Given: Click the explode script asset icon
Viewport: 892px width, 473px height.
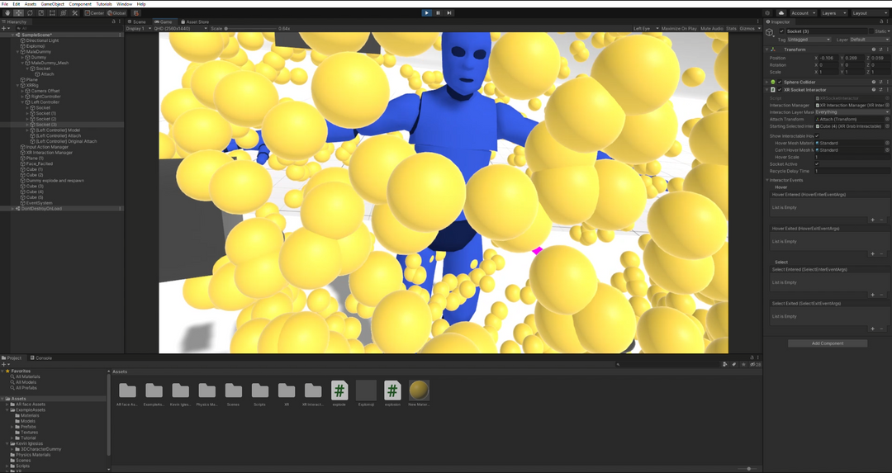Looking at the screenshot, I should click(x=339, y=390).
